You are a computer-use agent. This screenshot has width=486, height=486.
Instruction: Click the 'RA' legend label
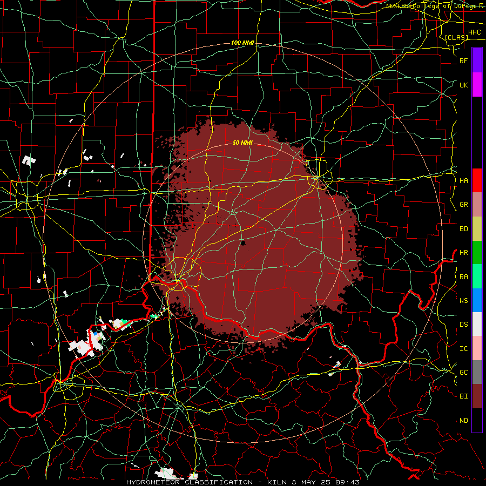(x=464, y=277)
